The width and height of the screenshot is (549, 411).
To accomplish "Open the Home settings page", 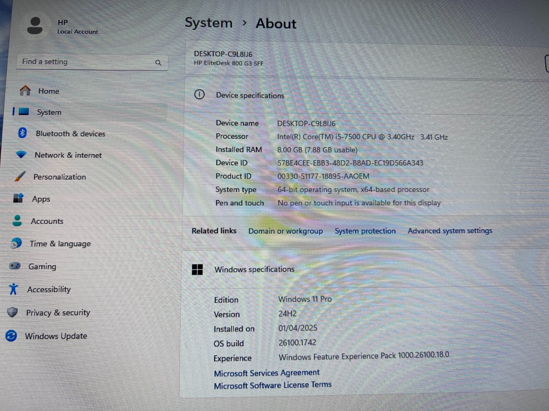I will pyautogui.click(x=49, y=91).
